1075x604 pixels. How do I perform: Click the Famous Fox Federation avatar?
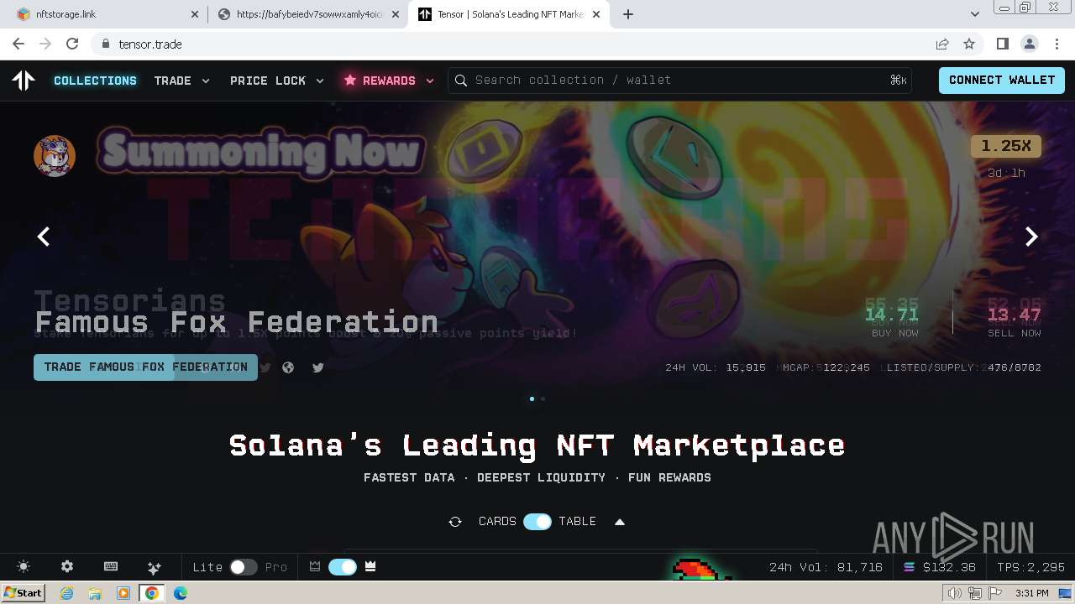click(55, 156)
